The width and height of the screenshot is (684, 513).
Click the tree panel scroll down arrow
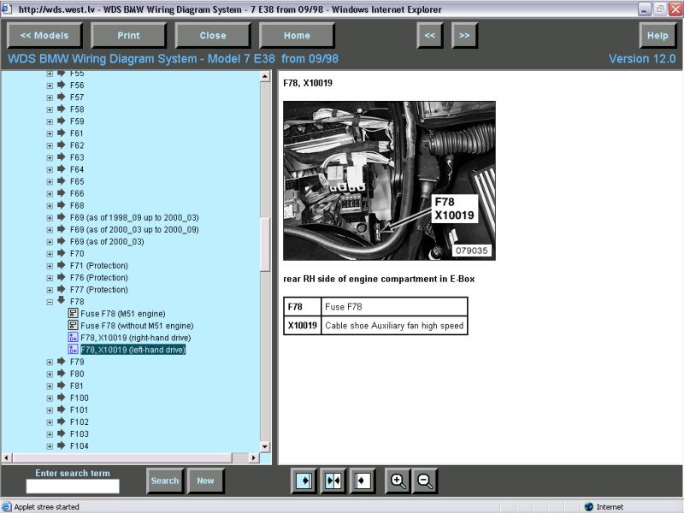(x=264, y=446)
